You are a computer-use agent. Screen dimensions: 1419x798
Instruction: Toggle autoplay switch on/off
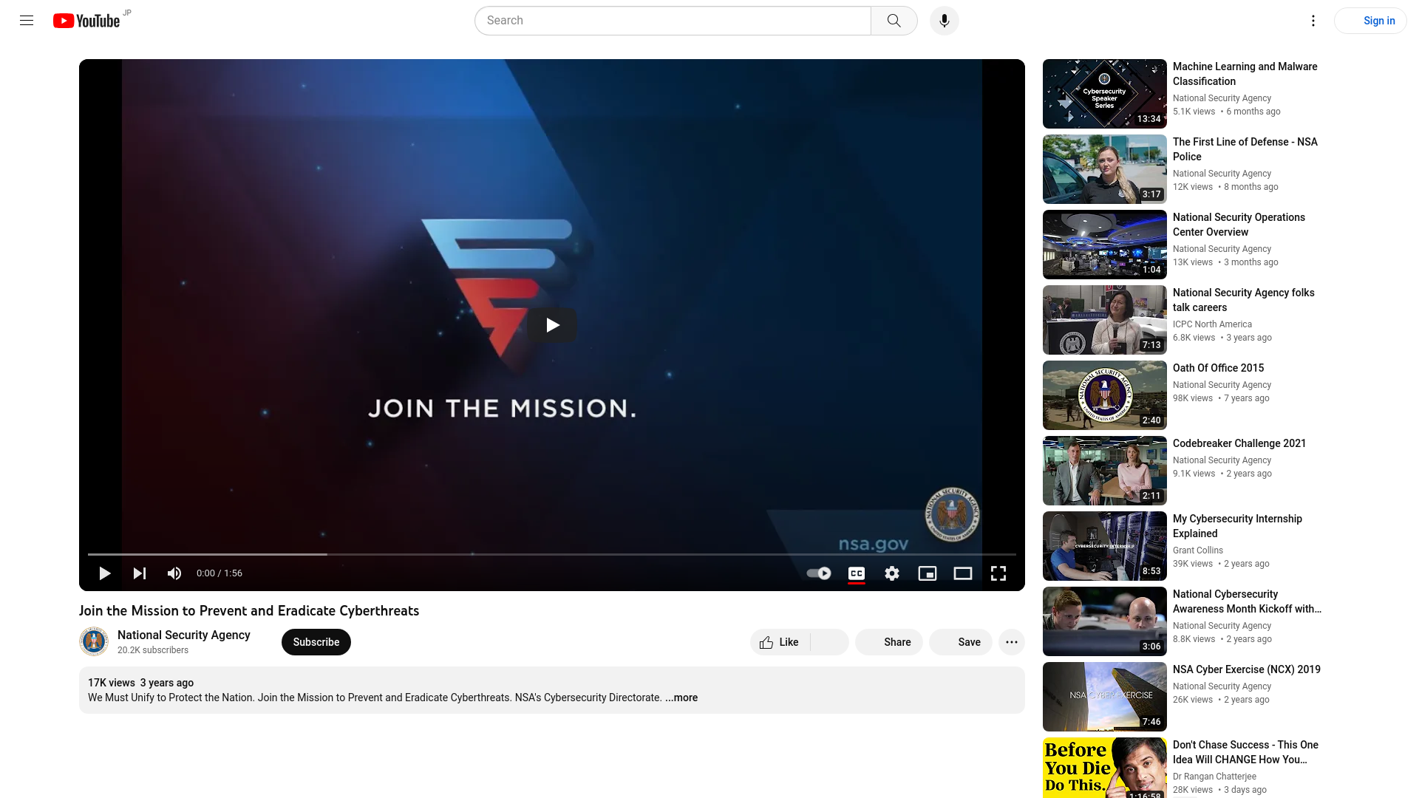817,573
